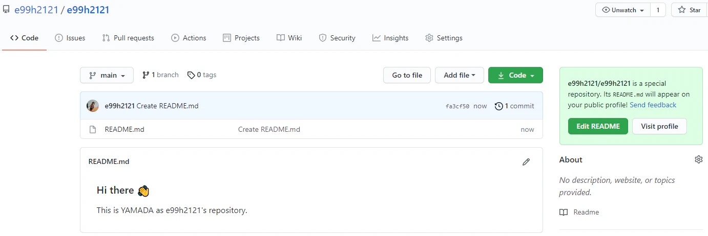Click the Visit profile button
This screenshot has width=708, height=236.
[x=659, y=126]
